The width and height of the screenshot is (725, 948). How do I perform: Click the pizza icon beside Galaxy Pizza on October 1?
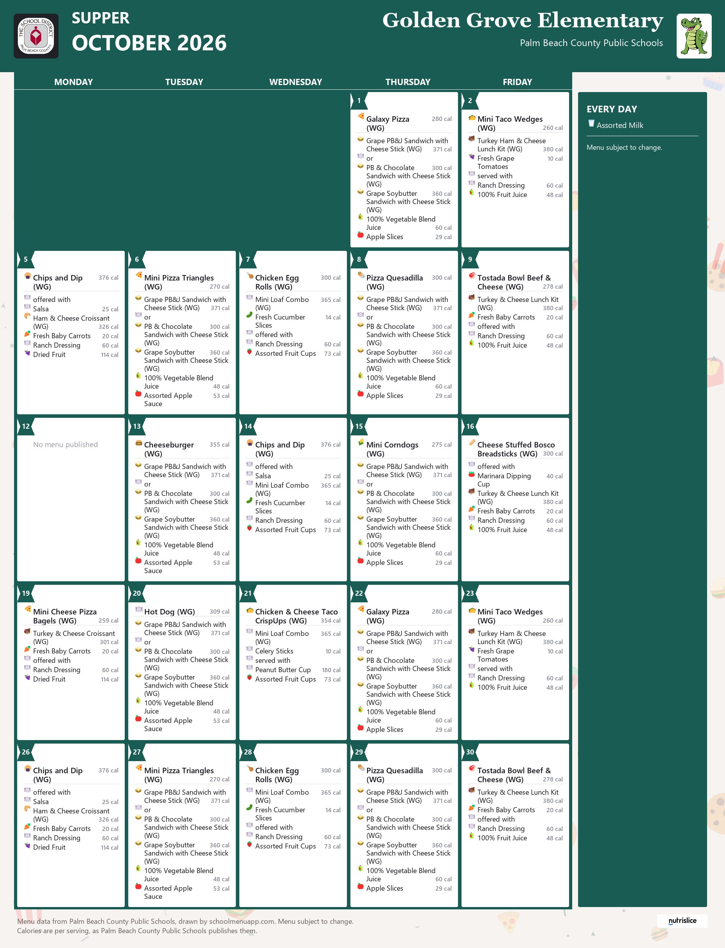361,116
